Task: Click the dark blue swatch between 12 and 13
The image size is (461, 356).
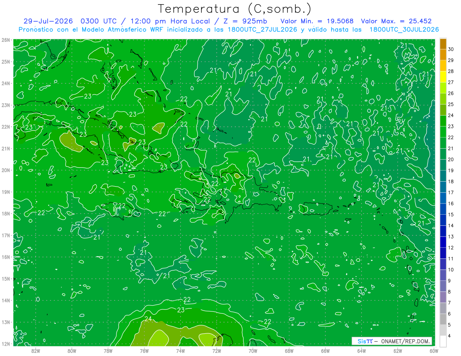Action: pos(443,242)
